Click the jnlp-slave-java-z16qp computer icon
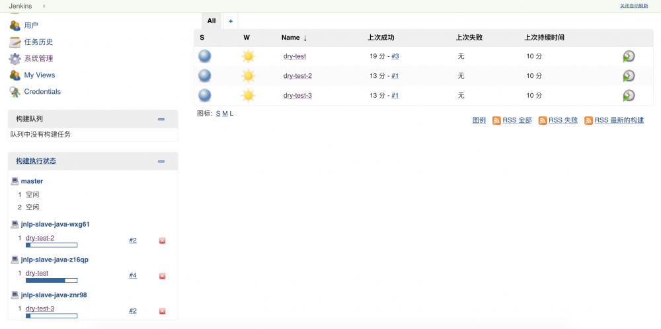Image resolution: width=661 pixels, height=329 pixels. pos(15,260)
